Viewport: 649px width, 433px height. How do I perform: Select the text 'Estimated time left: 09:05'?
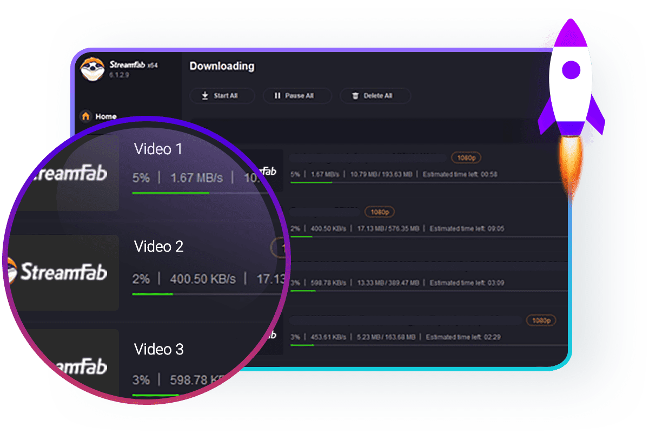[x=467, y=228]
